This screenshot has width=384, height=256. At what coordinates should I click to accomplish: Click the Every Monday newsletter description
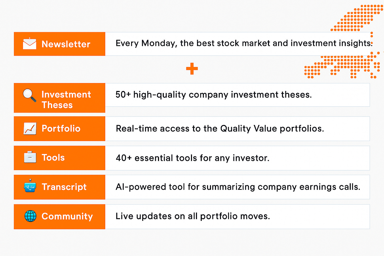(x=244, y=43)
